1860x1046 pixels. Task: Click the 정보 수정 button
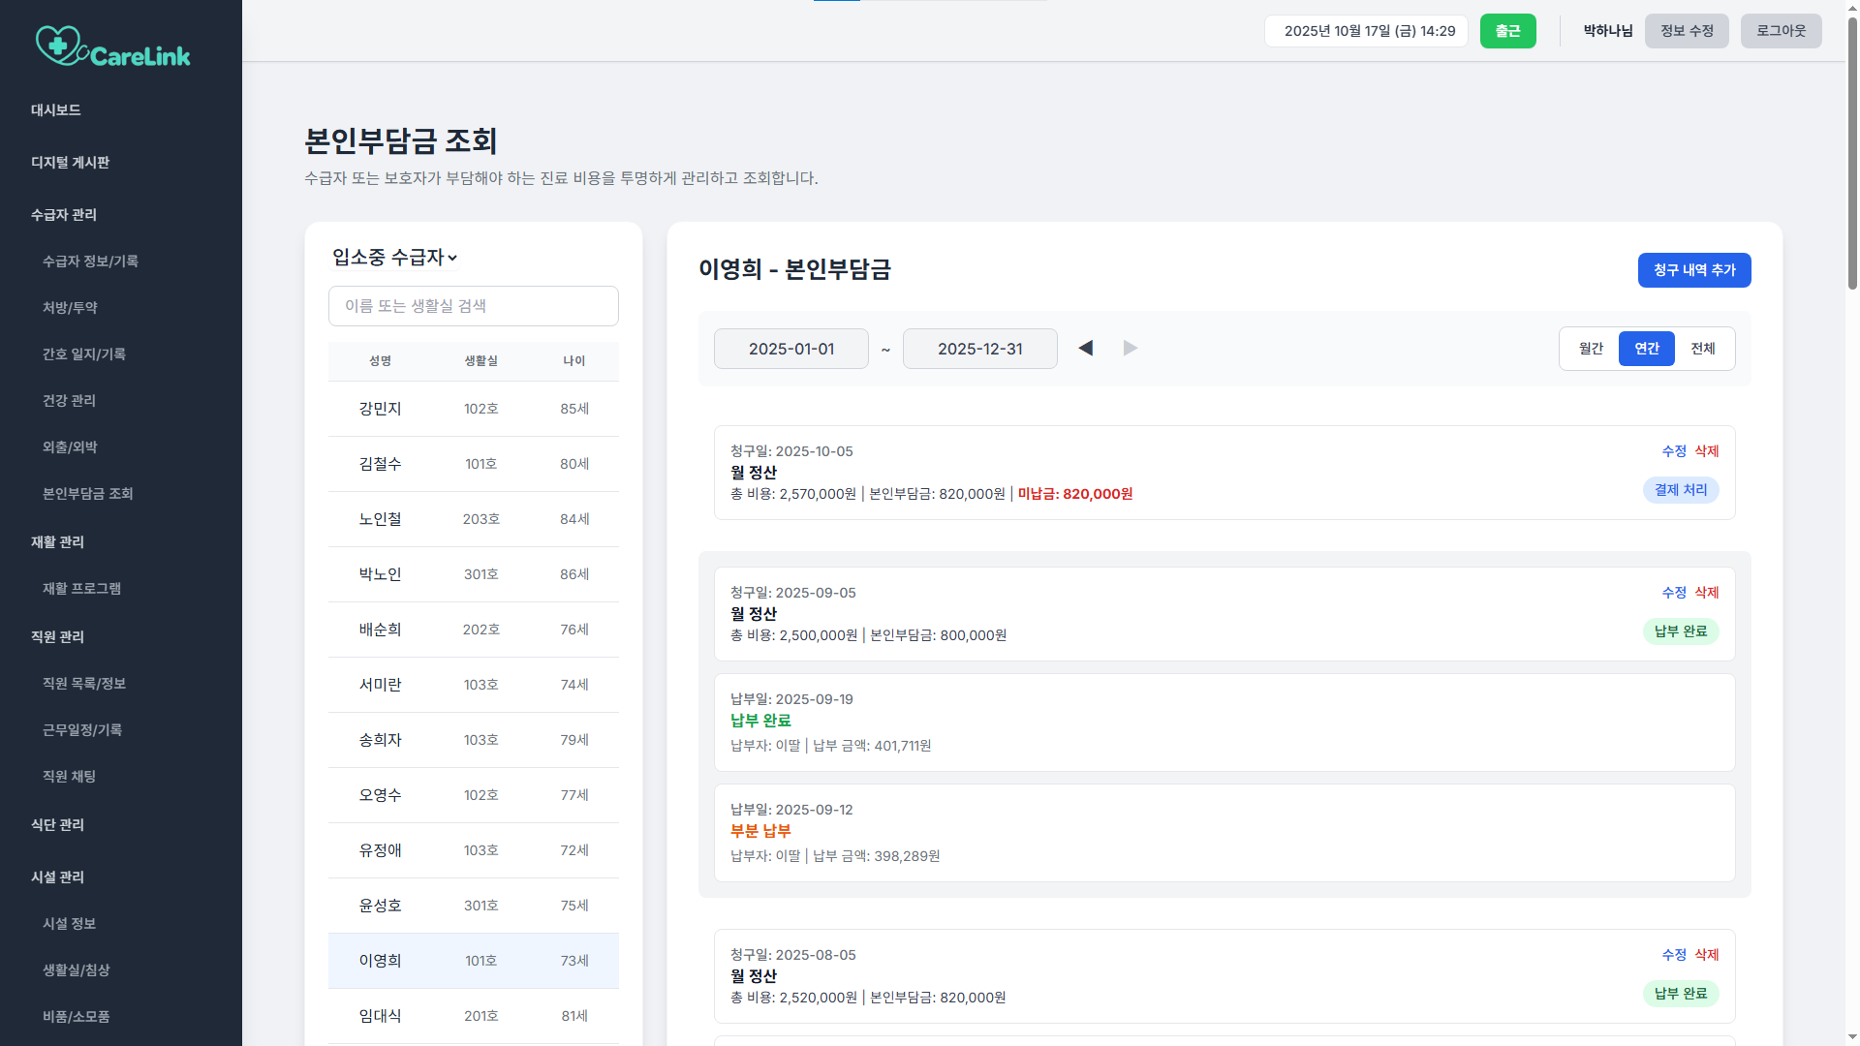click(1687, 31)
